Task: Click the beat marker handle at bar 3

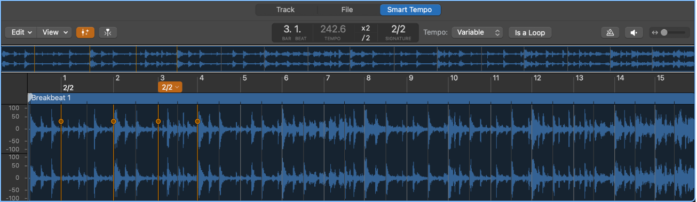Action: coord(158,121)
